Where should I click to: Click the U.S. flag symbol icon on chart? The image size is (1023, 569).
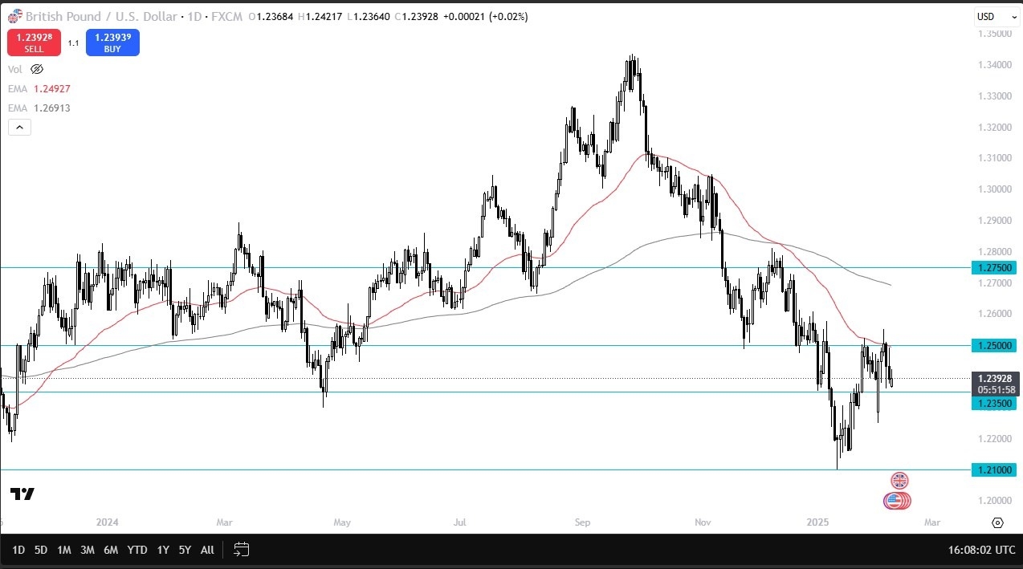click(x=897, y=500)
